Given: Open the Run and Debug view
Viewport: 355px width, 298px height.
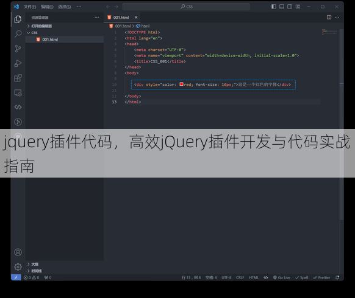Looking at the screenshot, I should 18,63.
